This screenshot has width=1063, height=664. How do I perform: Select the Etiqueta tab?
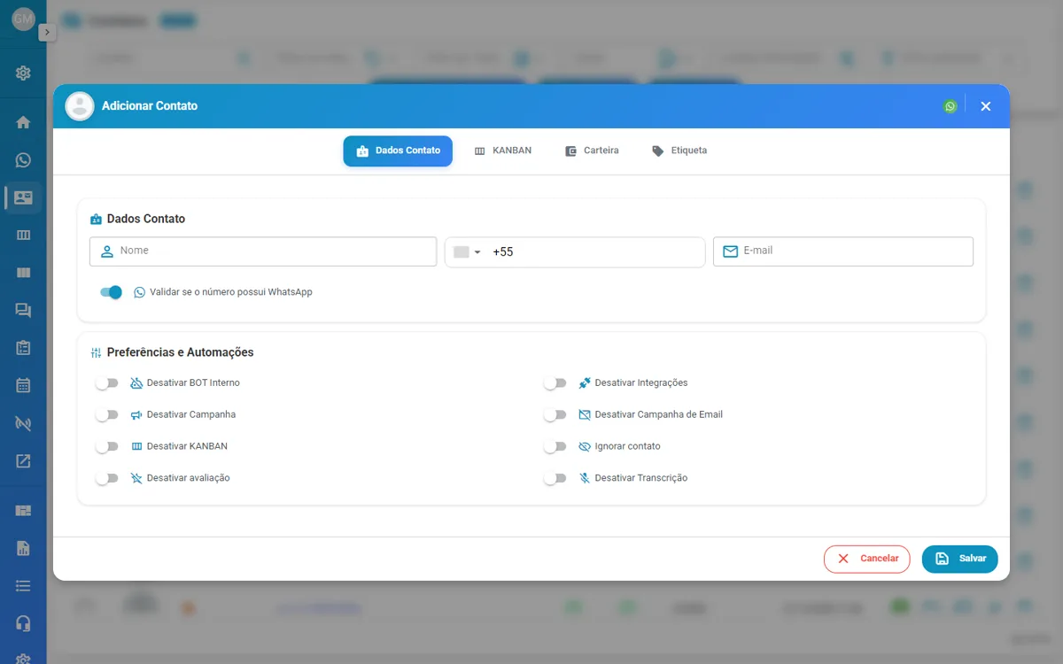(x=679, y=151)
